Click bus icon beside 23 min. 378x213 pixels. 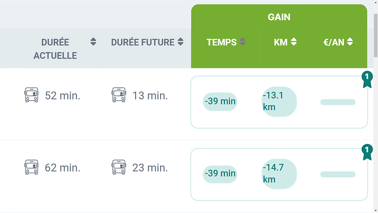click(119, 167)
